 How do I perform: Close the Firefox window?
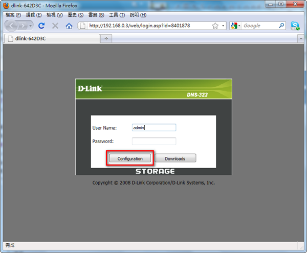click(x=295, y=4)
